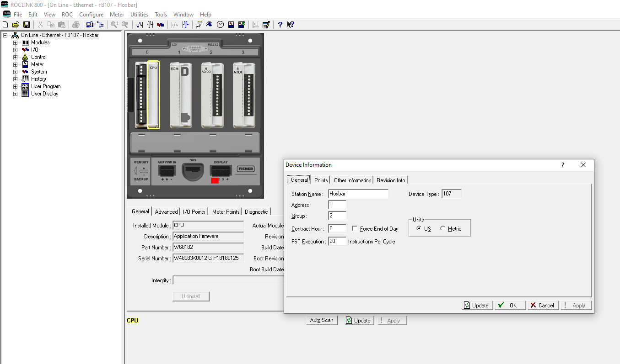The height and width of the screenshot is (364, 620).
Task: Open Help with the question mark icon
Action: [x=280, y=24]
